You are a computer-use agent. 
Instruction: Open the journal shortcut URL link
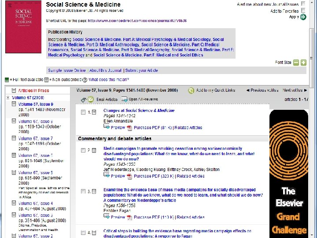[x=137, y=21]
